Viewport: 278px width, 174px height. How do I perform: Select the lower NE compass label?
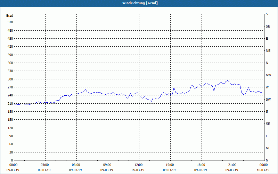[x=268, y=148]
